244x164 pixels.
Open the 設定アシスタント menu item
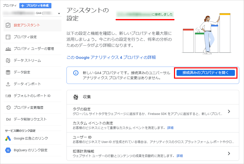point(32,25)
